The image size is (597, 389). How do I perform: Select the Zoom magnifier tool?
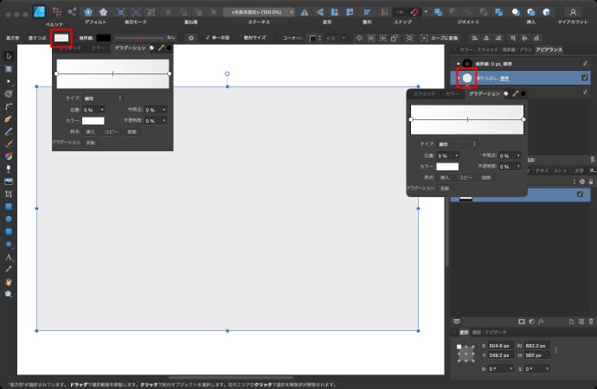(9, 294)
